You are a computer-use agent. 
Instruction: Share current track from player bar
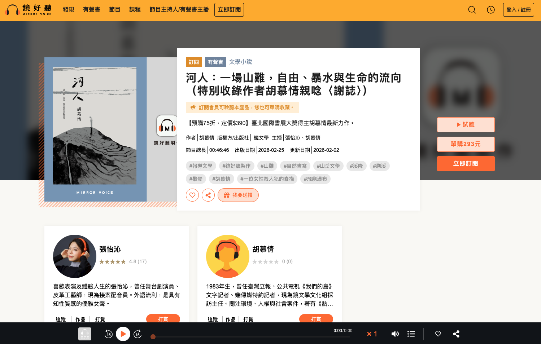pyautogui.click(x=456, y=334)
